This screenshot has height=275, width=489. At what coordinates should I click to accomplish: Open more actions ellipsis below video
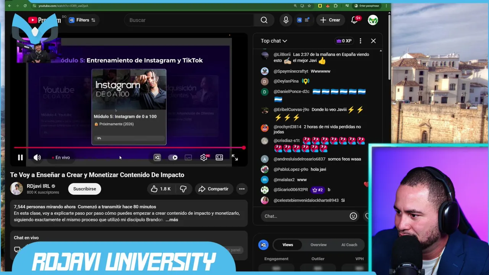(242, 189)
